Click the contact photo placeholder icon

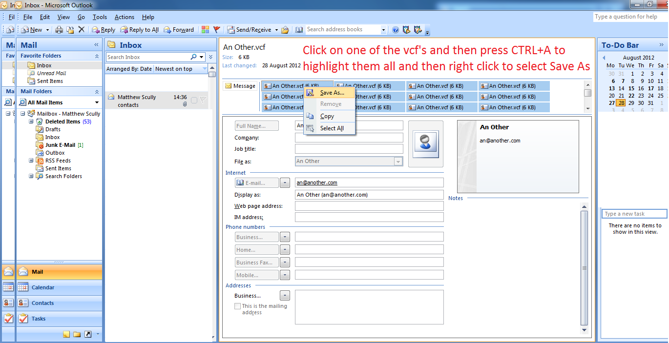tap(426, 144)
